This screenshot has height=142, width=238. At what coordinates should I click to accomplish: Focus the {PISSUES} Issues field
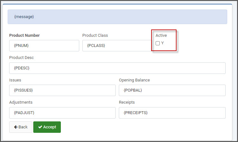(x=62, y=90)
